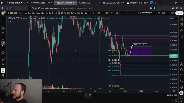
Task: Open a new browser tab
Action: 156,3
